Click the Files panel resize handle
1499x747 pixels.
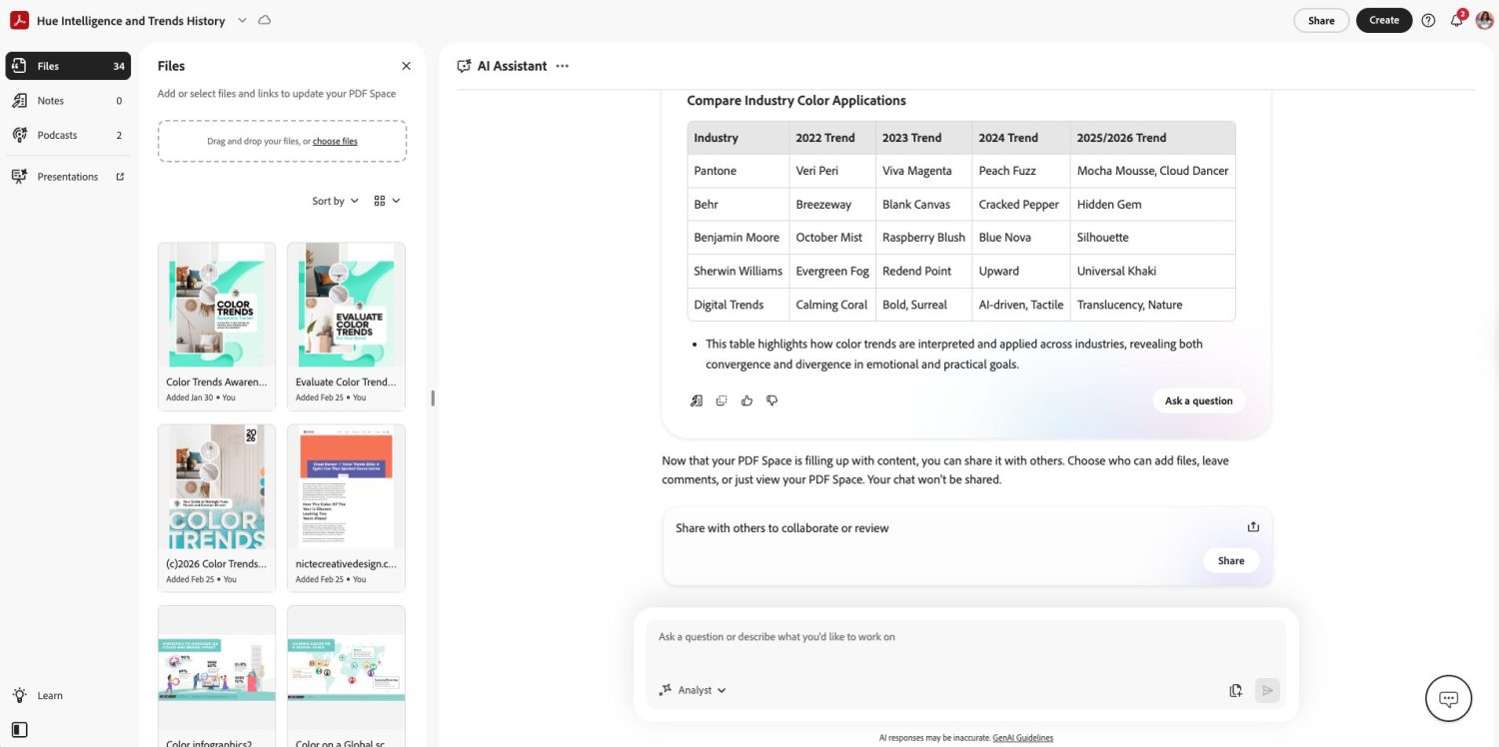pyautogui.click(x=433, y=397)
